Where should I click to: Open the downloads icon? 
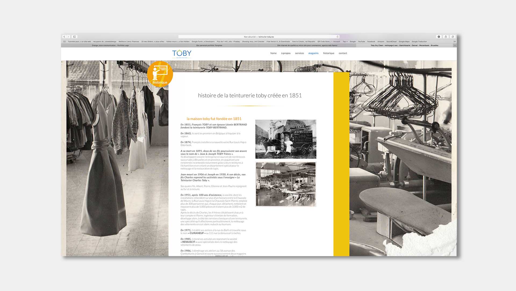click(x=439, y=37)
